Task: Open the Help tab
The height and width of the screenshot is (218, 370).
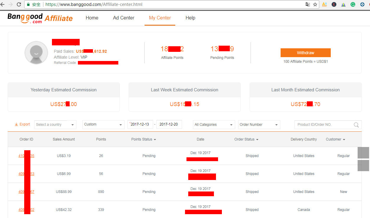Action: [x=190, y=18]
